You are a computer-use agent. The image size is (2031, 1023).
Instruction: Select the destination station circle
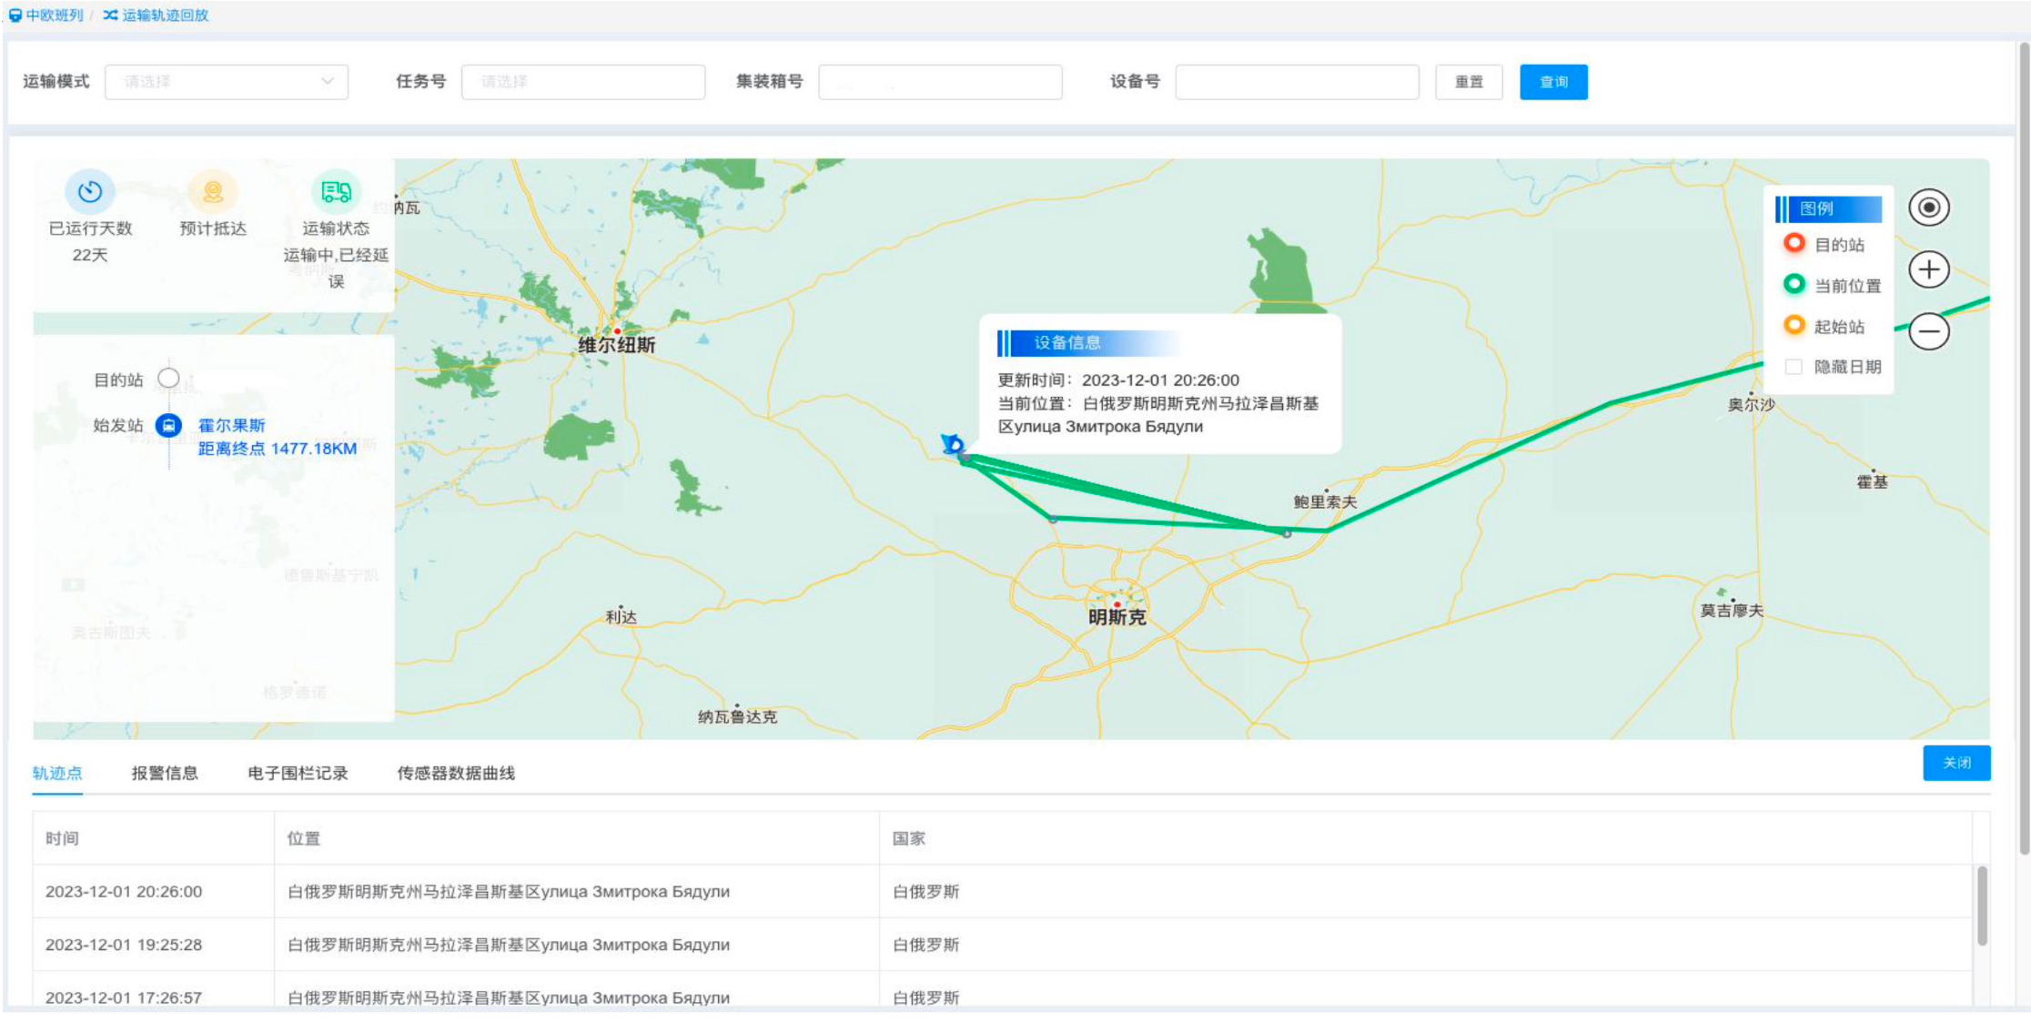[x=168, y=378]
